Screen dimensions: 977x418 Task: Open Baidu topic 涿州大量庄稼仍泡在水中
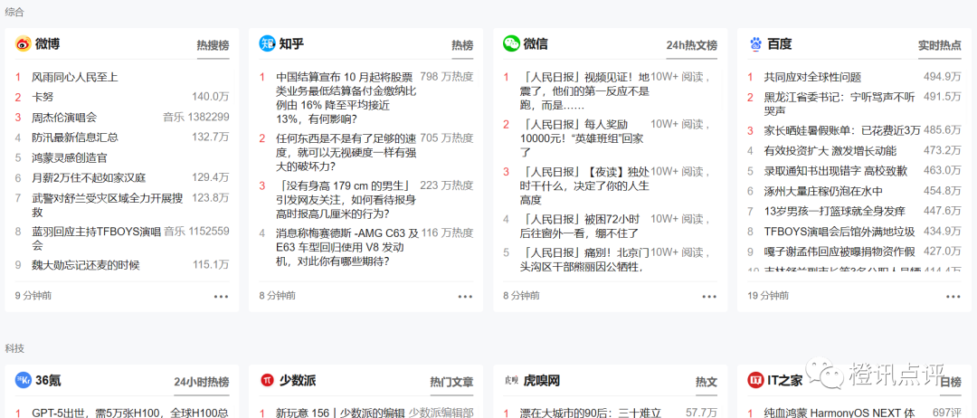tap(823, 191)
